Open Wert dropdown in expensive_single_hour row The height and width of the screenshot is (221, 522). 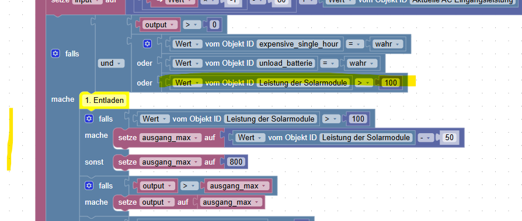188,44
